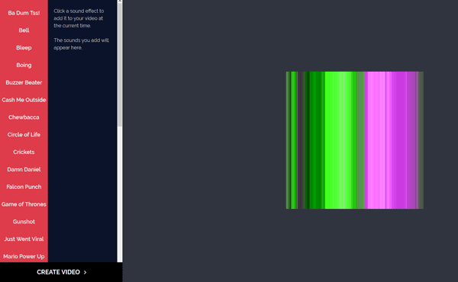The width and height of the screenshot is (458, 282).
Task: Select Just Went Viral sound
Action: (24, 239)
